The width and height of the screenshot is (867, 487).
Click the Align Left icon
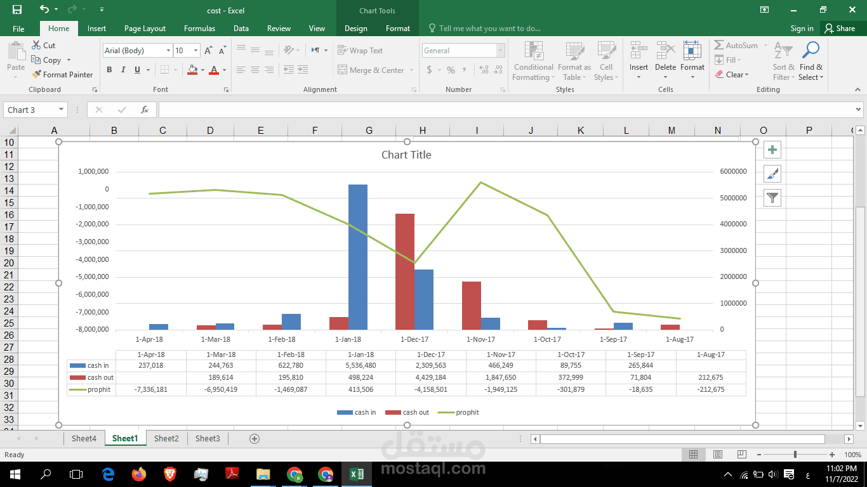coord(241,70)
